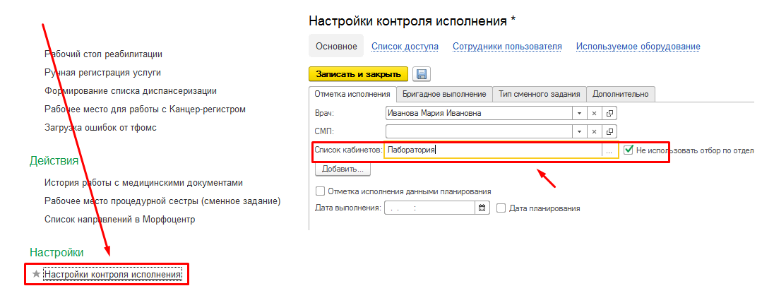Uncheck Не использовать отбор по отделению checkbox
The height and width of the screenshot is (286, 762).
point(629,150)
